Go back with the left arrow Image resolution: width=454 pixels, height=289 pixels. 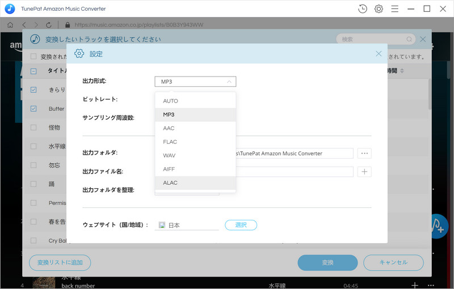(x=24, y=25)
